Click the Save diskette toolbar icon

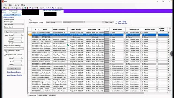click(20, 8)
